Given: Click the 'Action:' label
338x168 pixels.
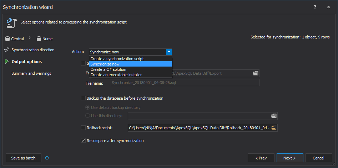Looking at the screenshot, I should tap(78, 52).
